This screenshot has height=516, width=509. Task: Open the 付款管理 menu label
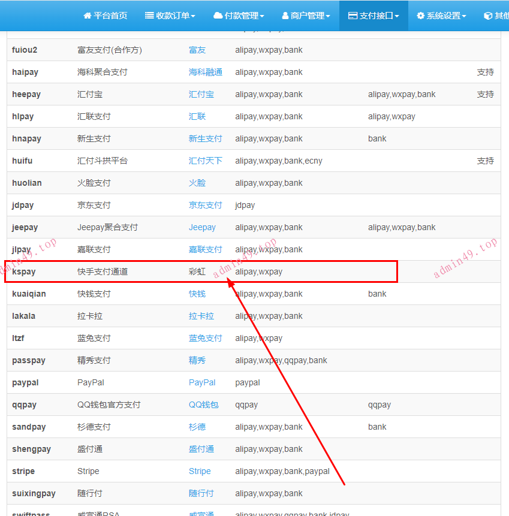pos(242,16)
